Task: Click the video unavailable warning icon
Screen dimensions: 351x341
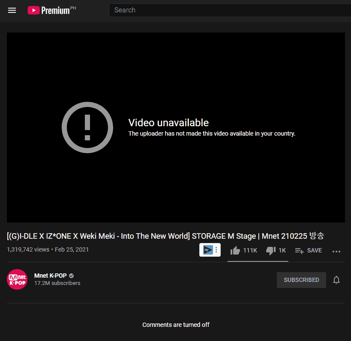Action: coord(87,128)
